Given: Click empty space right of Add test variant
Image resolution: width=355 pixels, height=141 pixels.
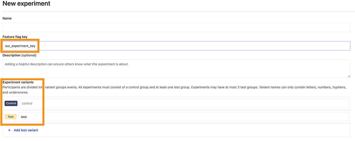Looking at the screenshot, I should (193, 130).
